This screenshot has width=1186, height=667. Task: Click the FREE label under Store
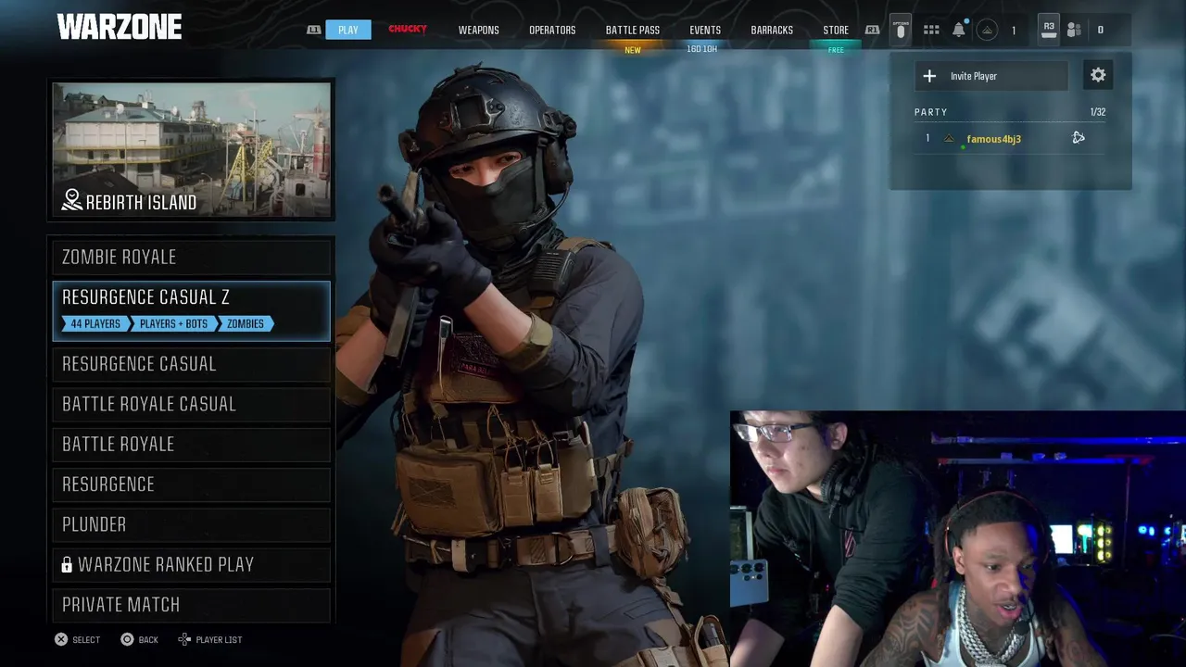(836, 50)
